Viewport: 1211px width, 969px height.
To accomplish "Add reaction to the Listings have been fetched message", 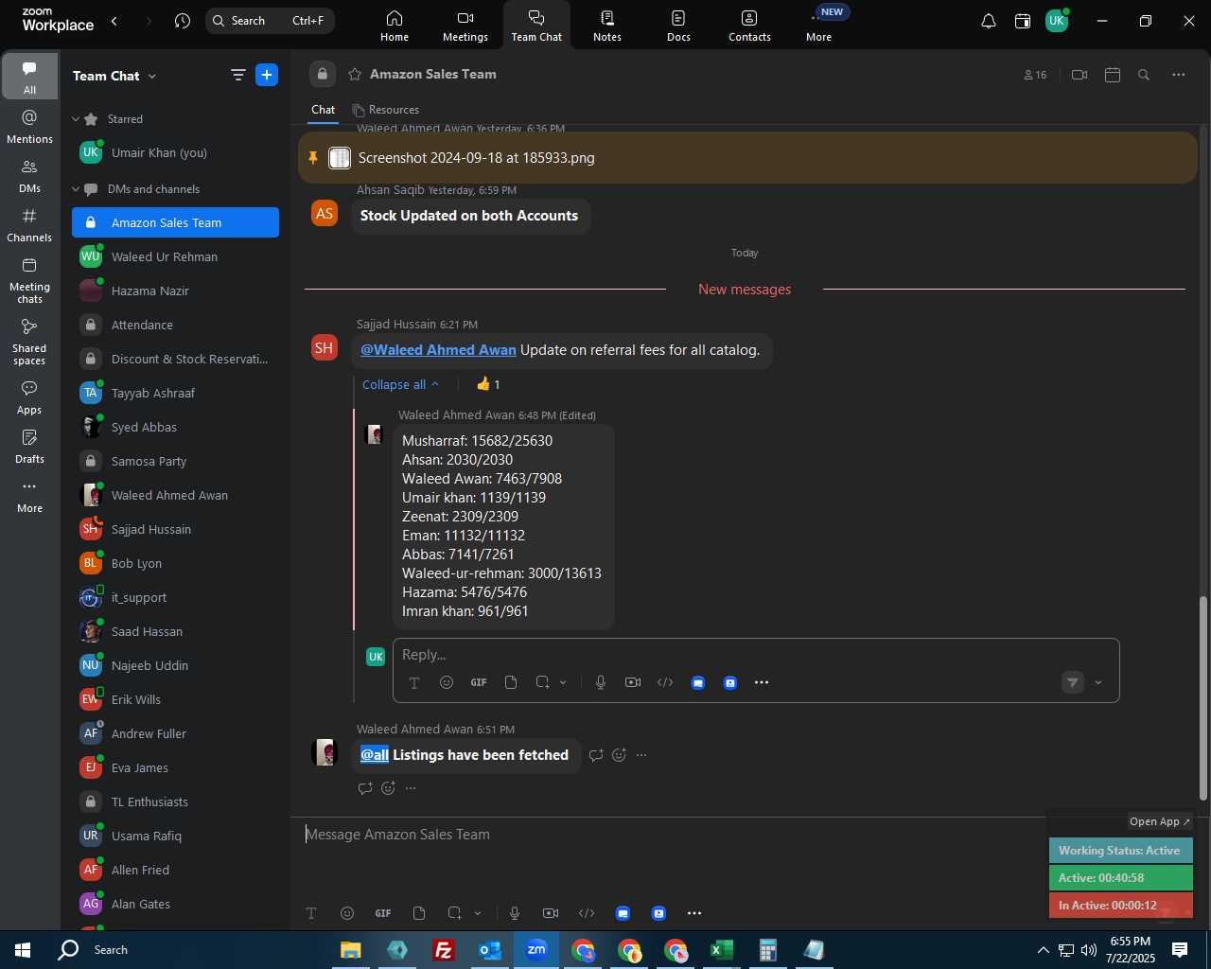I will (619, 755).
